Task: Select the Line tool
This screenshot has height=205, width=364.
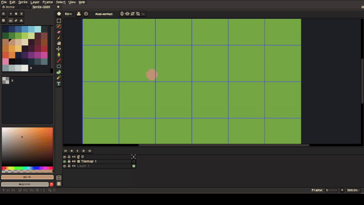Action: click(59, 61)
